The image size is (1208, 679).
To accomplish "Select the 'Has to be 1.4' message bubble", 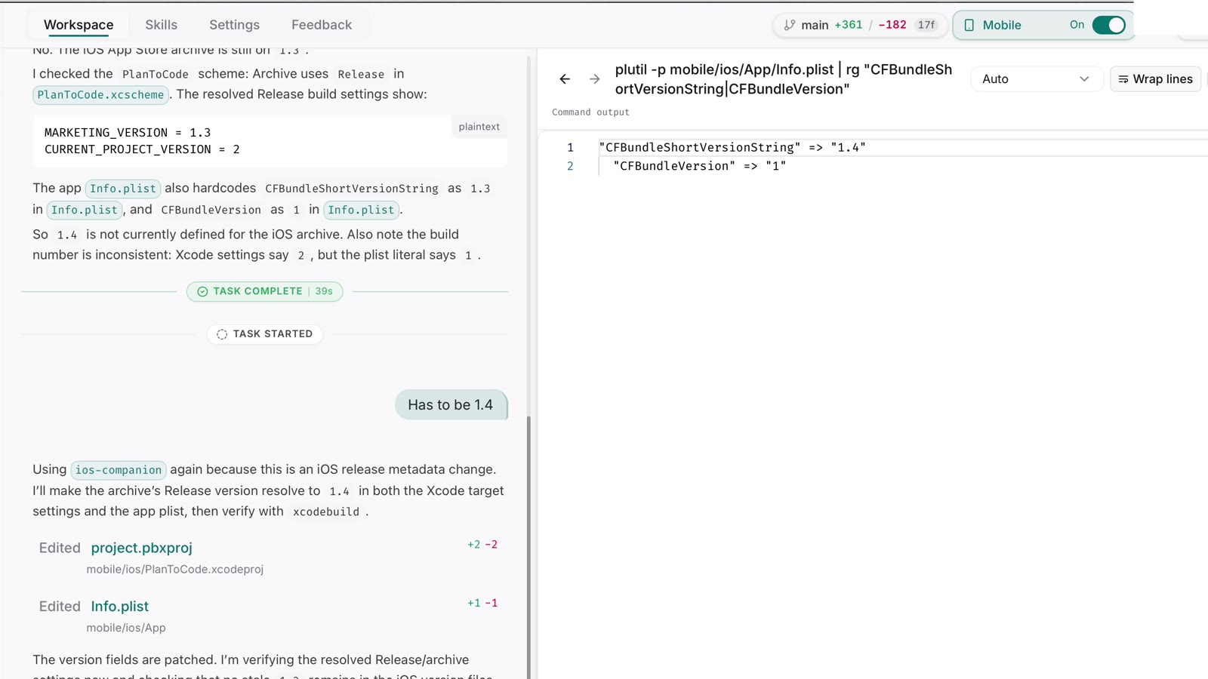I will coord(451,405).
